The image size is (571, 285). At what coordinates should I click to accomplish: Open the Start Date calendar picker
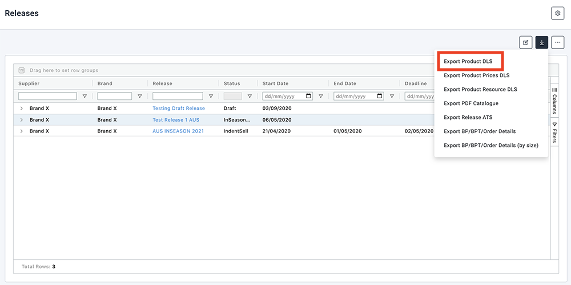[x=309, y=97]
